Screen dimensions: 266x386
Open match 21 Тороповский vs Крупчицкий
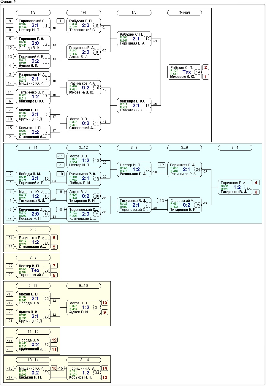(84, 214)
